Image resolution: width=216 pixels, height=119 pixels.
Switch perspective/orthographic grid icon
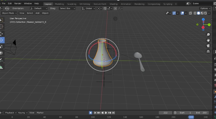click(x=208, y=51)
